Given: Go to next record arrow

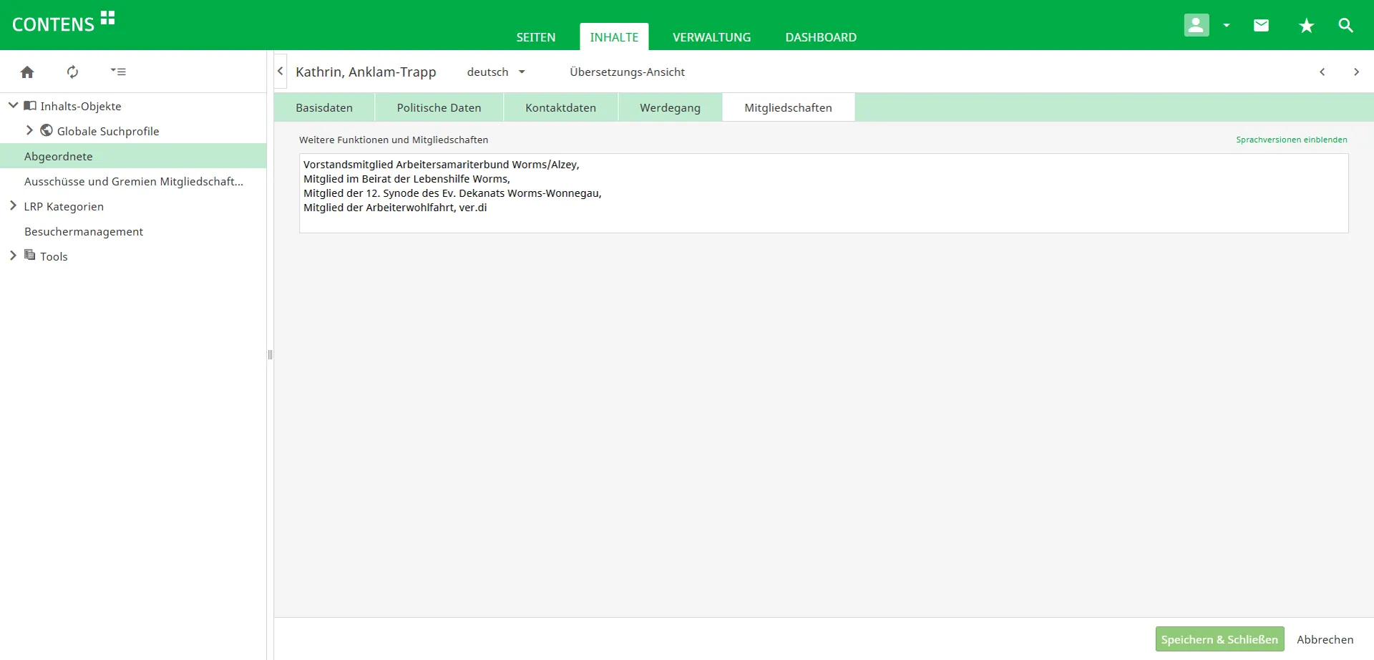Looking at the screenshot, I should (x=1356, y=72).
